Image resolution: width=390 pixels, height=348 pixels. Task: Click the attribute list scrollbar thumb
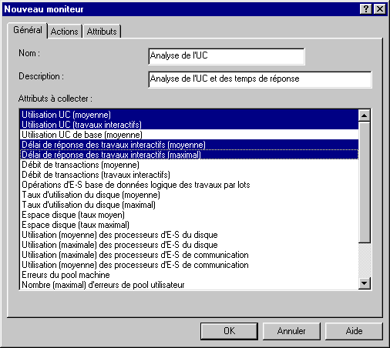[364, 182]
